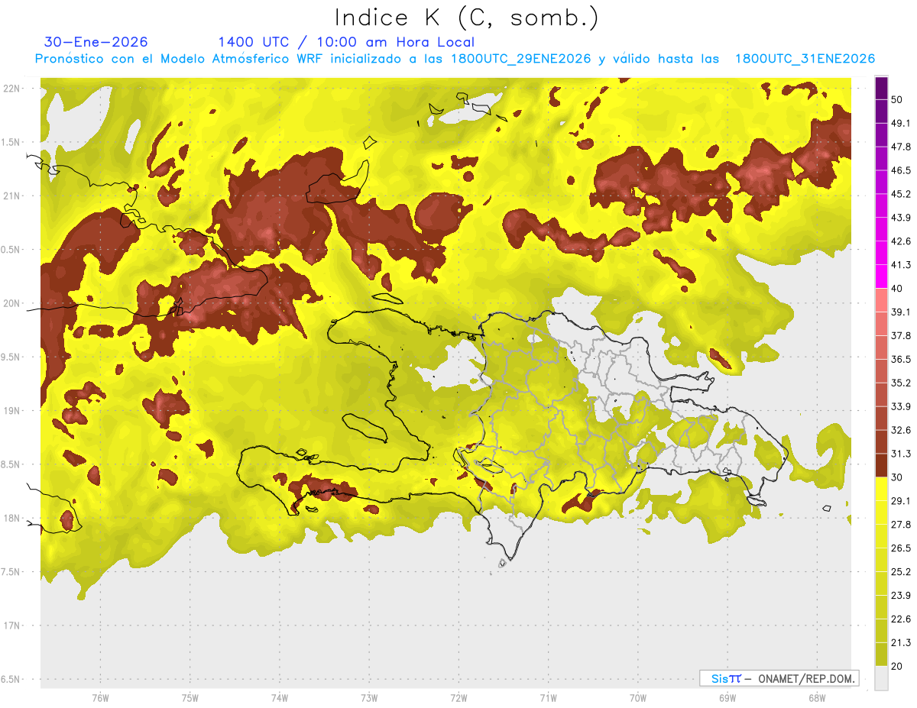Click the colorbar value '30'
The image size is (917, 708).
coord(898,477)
